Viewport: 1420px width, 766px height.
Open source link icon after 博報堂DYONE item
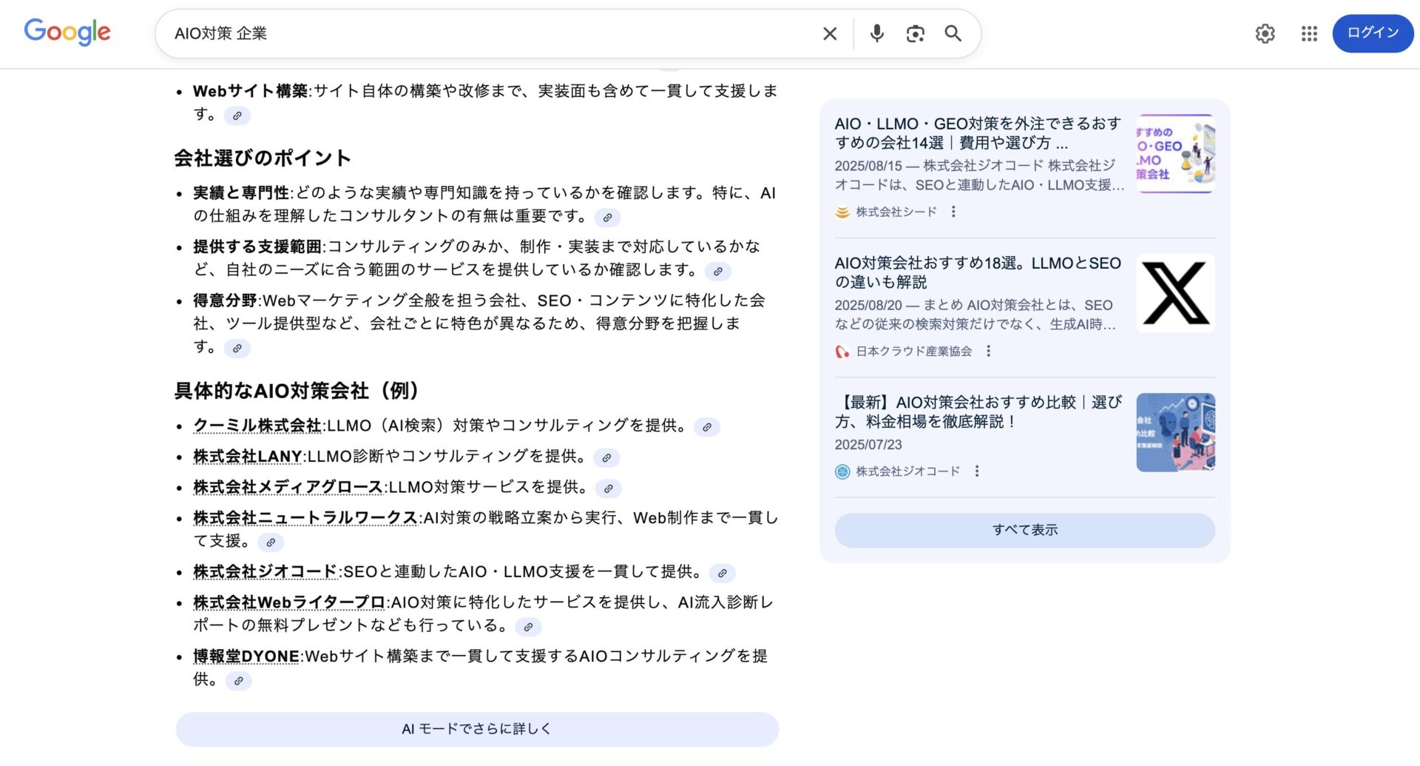pos(238,681)
